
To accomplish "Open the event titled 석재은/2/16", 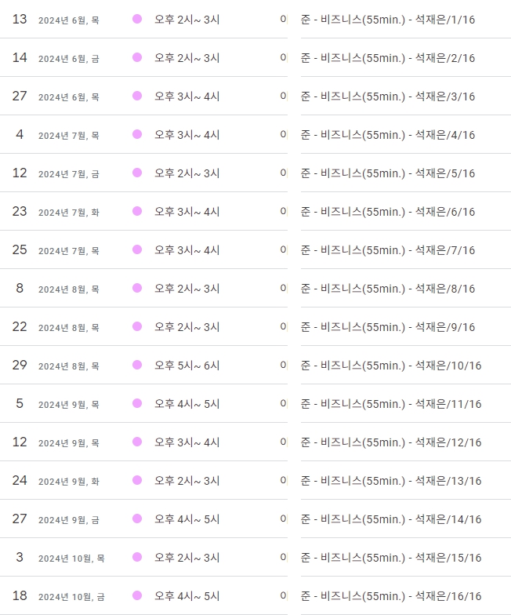I will [388, 58].
